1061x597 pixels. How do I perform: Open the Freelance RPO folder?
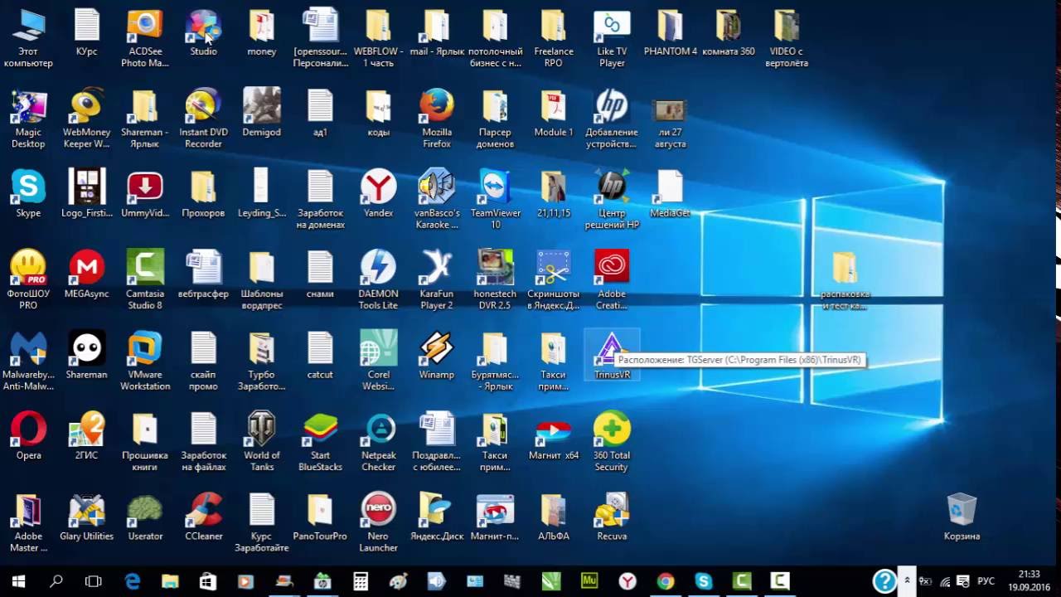click(554, 37)
